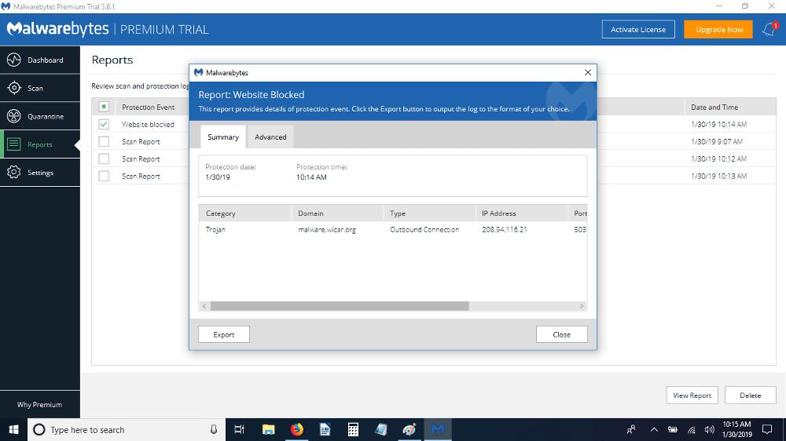Image resolution: width=786 pixels, height=441 pixels.
Task: Launch File Explorer from taskbar
Action: tap(269, 429)
